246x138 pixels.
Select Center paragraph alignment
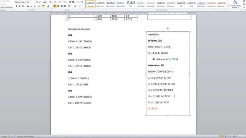point(58,6)
